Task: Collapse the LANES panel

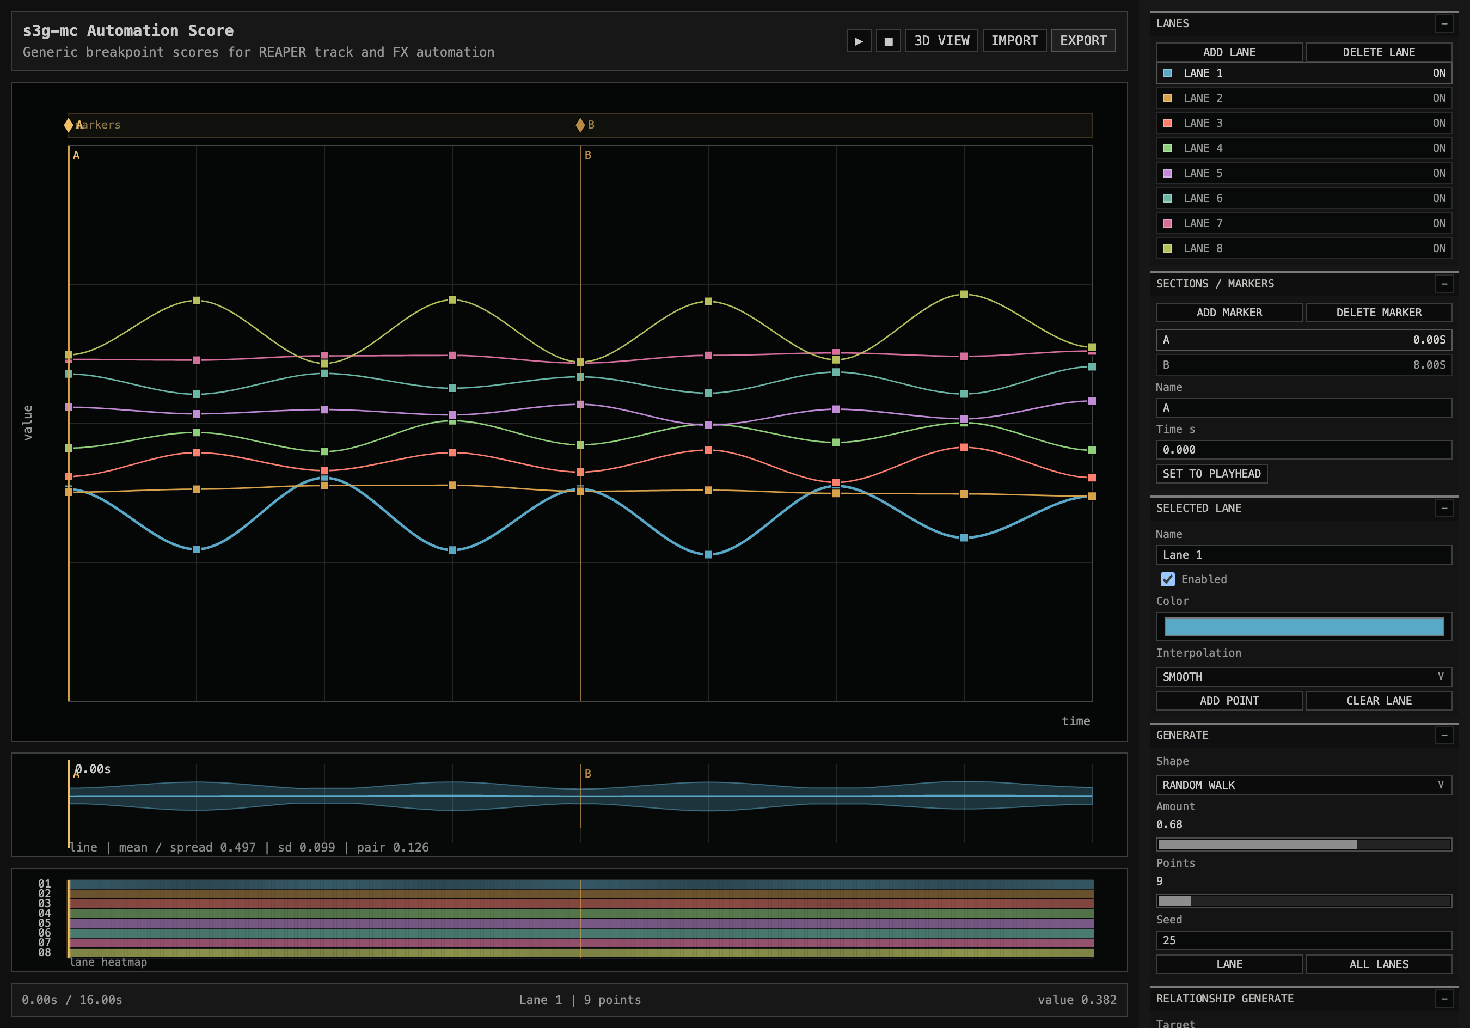Action: [x=1444, y=24]
